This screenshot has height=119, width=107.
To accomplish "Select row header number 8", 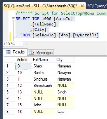I will coord(10,112).
